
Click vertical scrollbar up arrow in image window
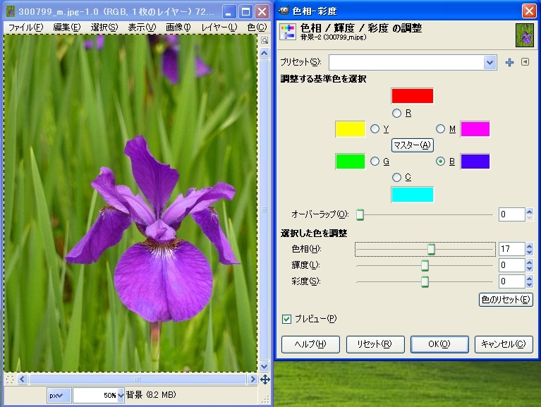pyautogui.click(x=265, y=53)
